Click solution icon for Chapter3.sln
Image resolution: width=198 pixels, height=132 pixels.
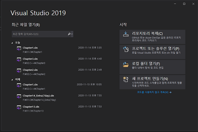19,59
